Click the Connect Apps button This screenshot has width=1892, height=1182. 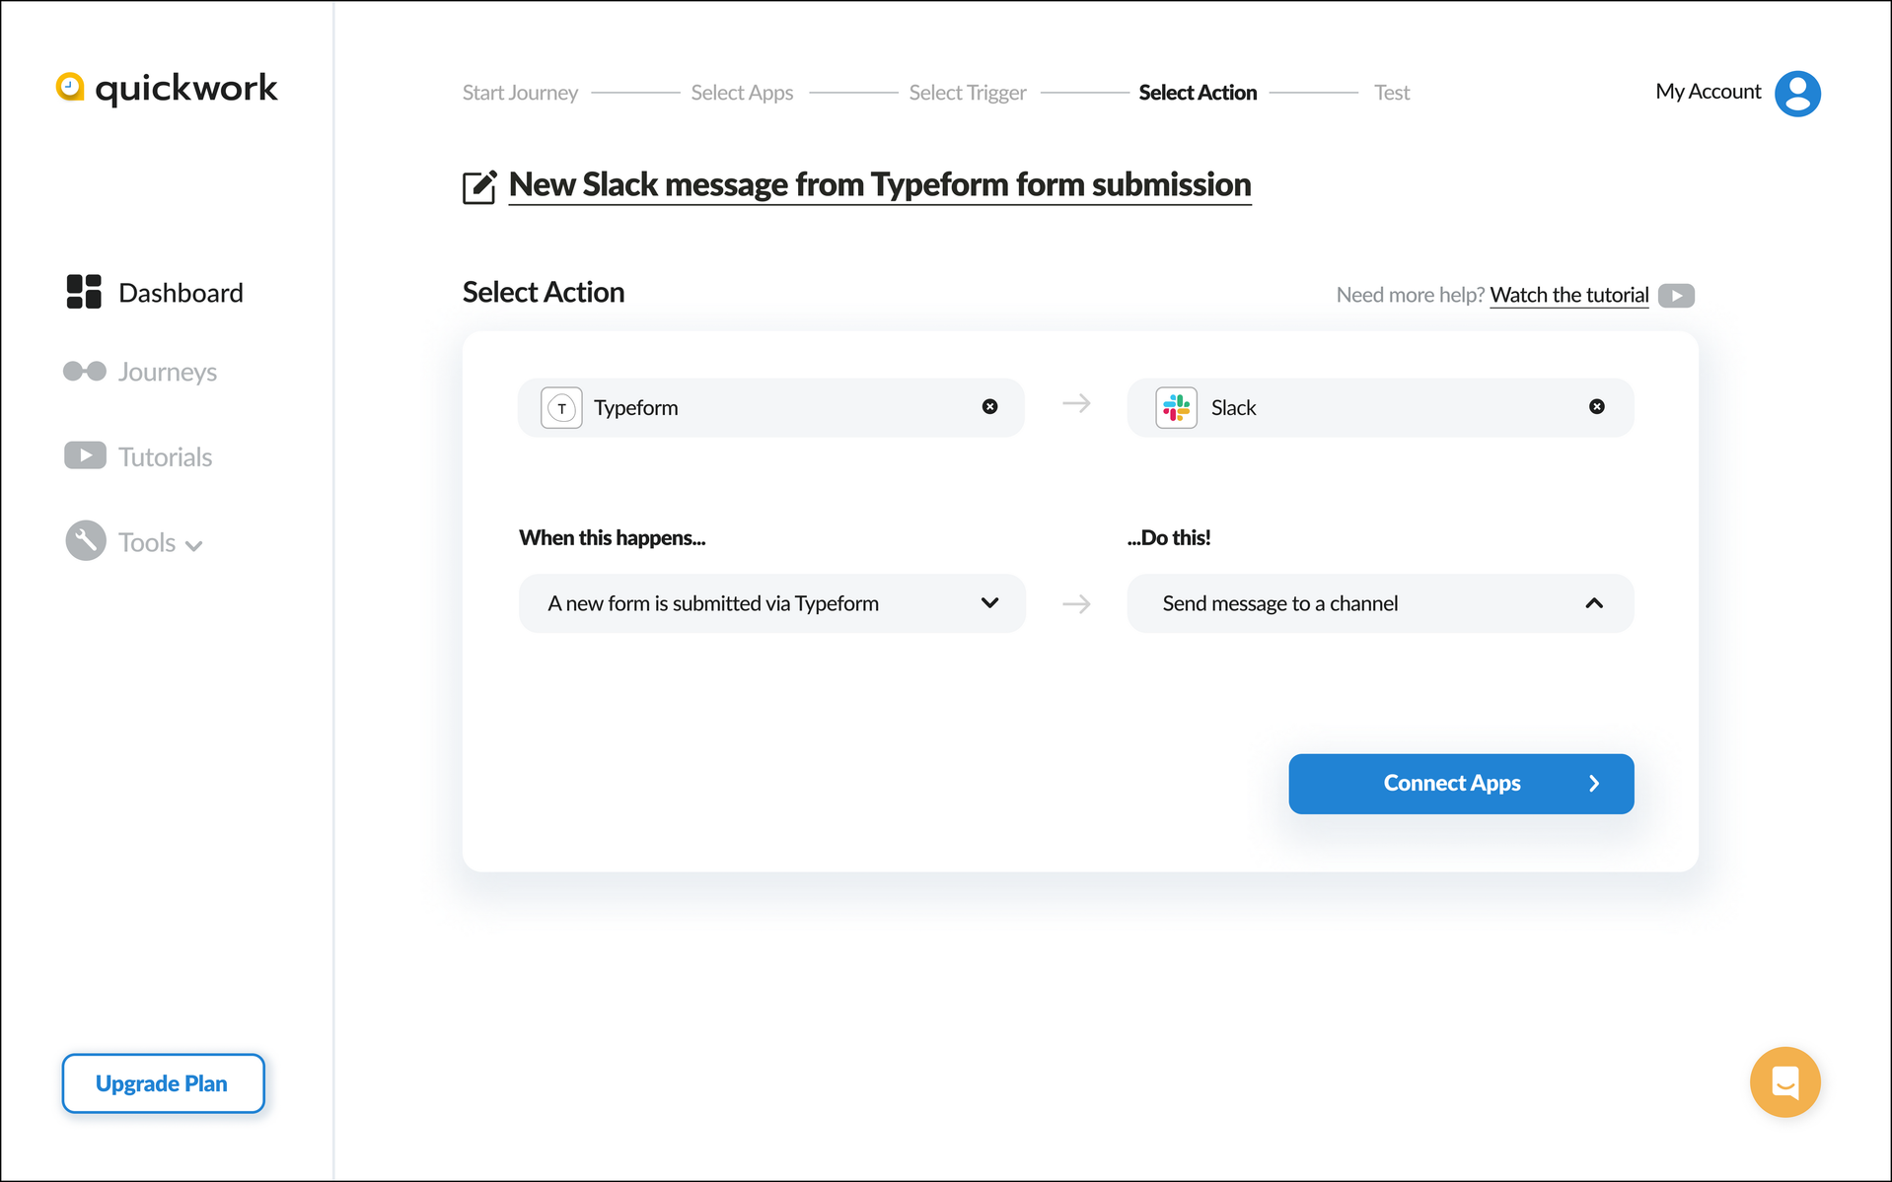pos(1461,784)
